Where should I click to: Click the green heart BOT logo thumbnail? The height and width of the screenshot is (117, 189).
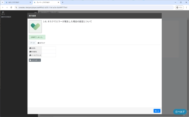pos(35,27)
